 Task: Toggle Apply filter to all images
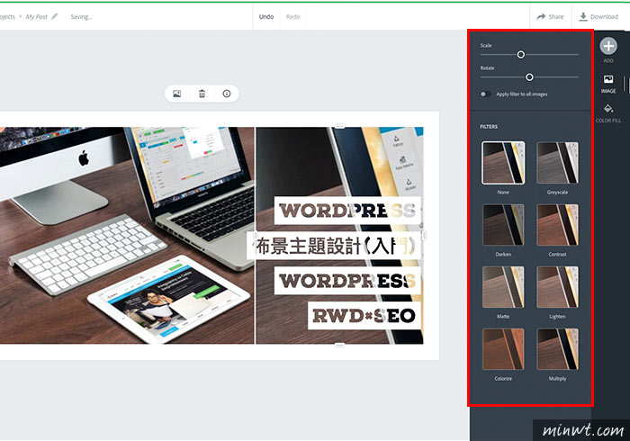click(x=485, y=94)
